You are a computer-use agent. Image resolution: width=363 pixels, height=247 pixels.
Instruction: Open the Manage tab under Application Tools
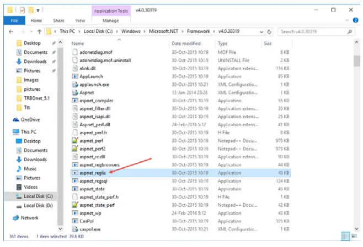(111, 20)
